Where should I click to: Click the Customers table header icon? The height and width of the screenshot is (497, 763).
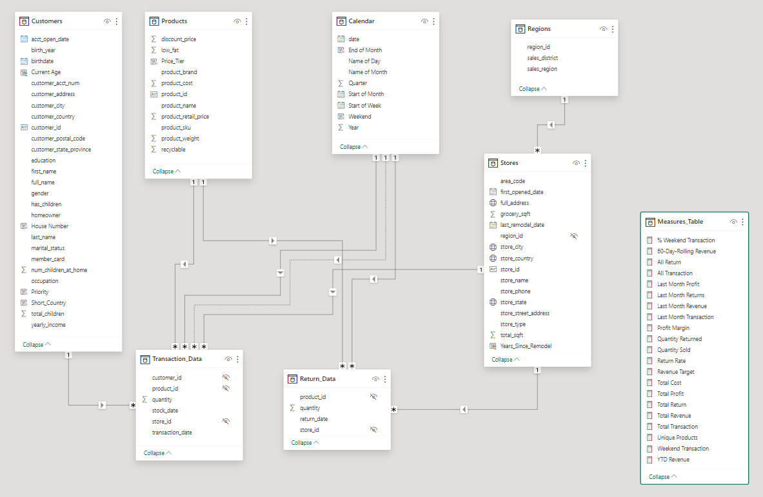coord(25,21)
